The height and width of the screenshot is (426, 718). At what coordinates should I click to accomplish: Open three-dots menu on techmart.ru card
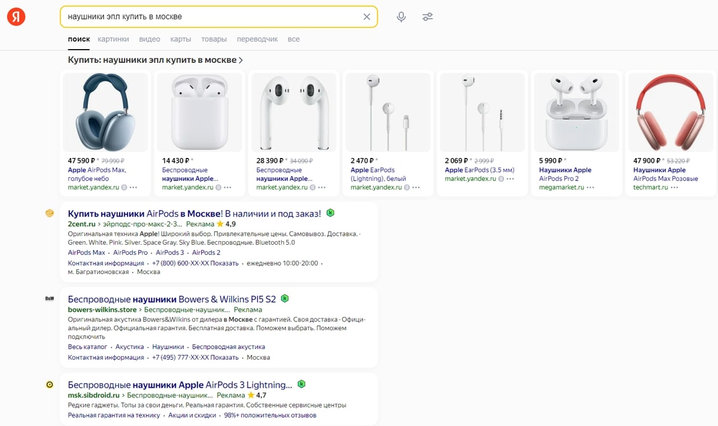coord(675,187)
